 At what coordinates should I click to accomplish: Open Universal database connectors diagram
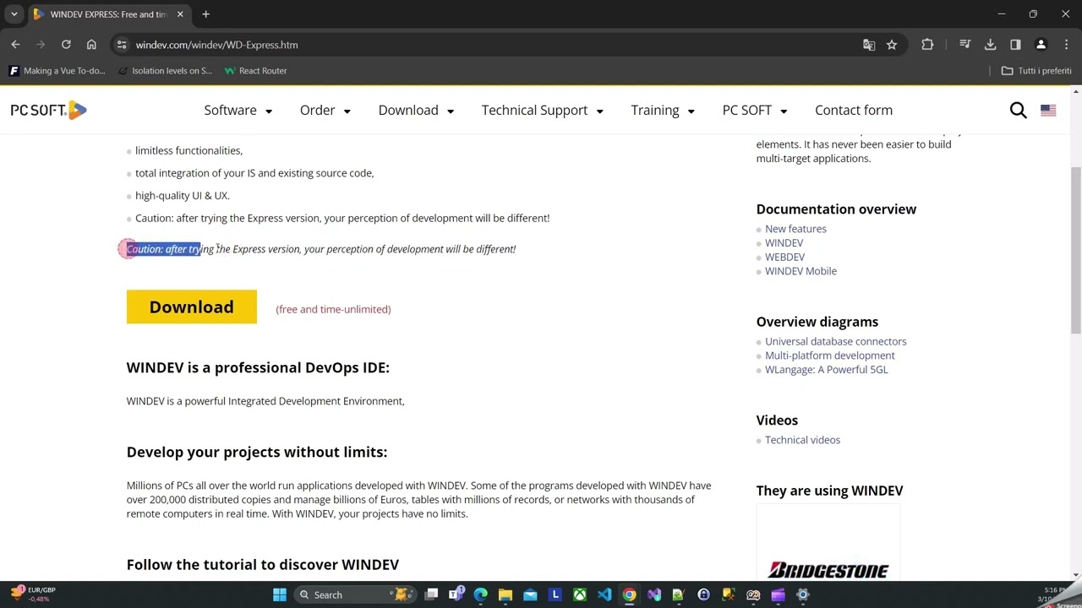[835, 341]
